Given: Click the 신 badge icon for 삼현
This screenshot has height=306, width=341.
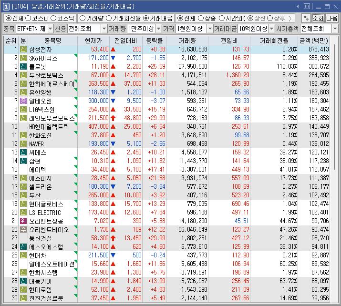Looking at the screenshot, I should [23, 161].
